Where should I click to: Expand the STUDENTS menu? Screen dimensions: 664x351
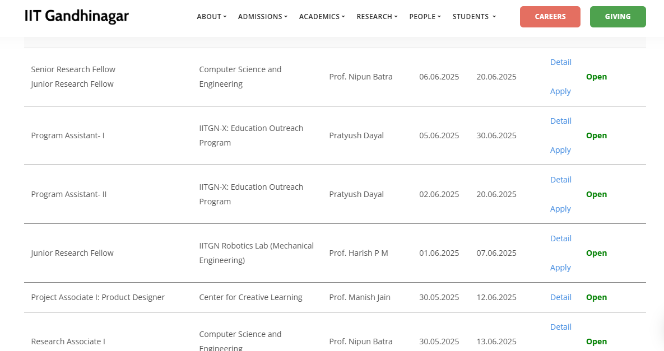click(473, 17)
